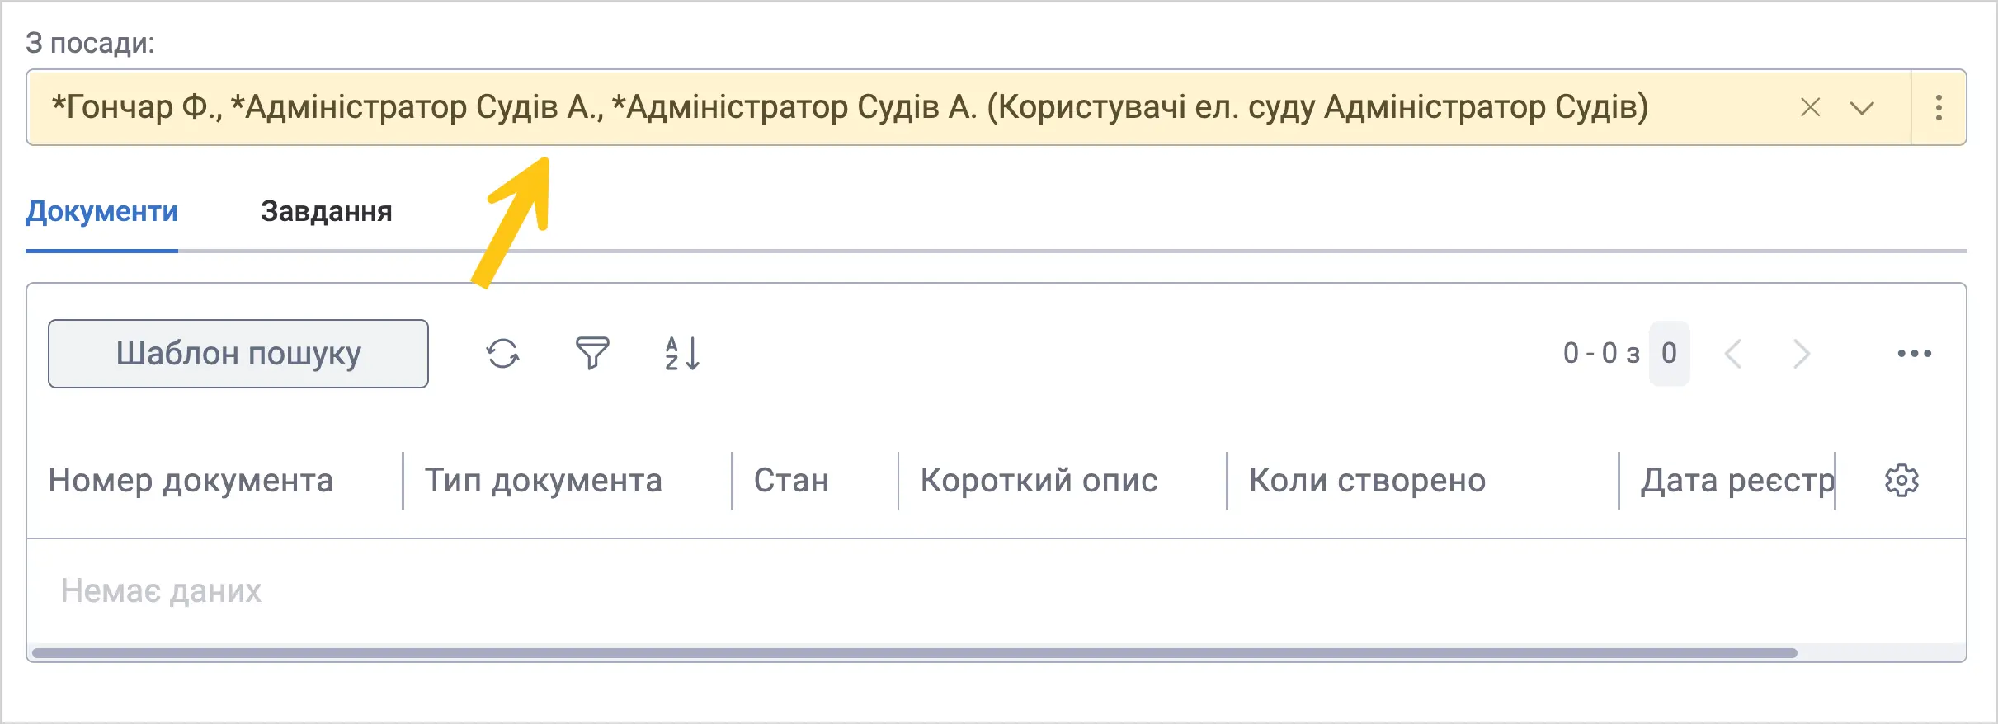Open vertical dots menu beside position field
This screenshot has width=1998, height=724.
(1939, 108)
